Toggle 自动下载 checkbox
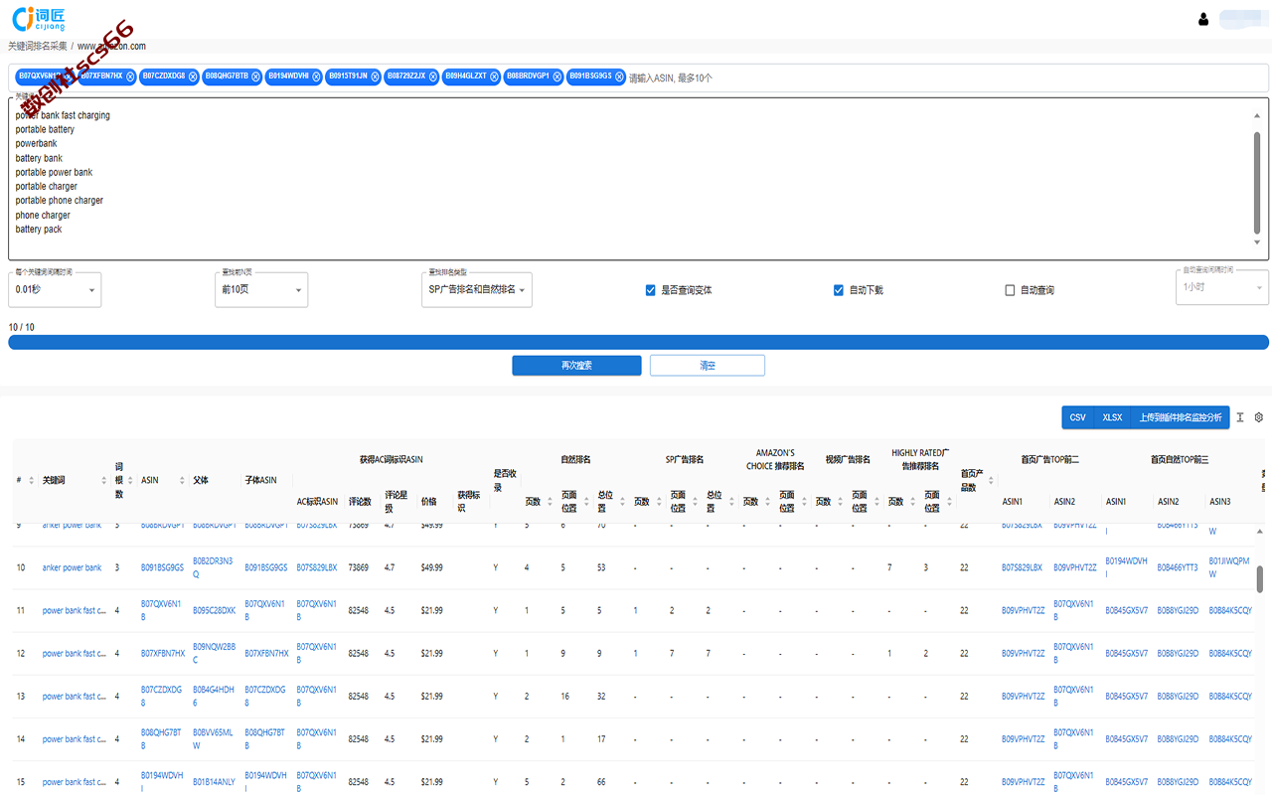Viewport: 1272px width, 795px height. click(x=839, y=290)
